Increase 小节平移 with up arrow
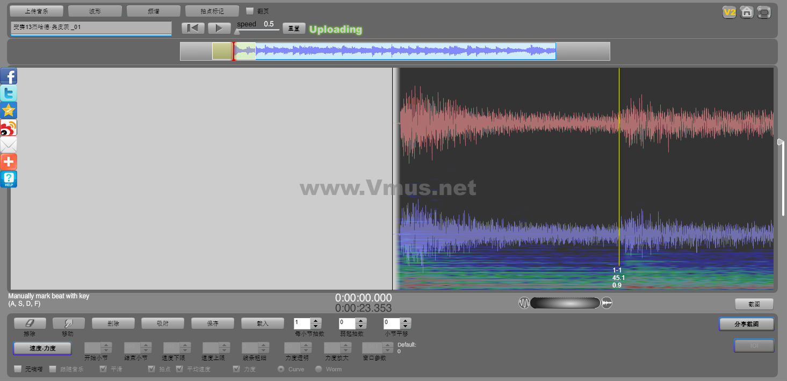 point(406,321)
